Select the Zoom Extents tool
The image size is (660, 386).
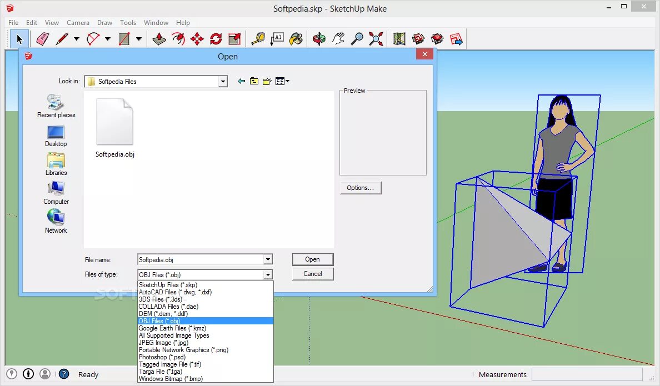[376, 39]
